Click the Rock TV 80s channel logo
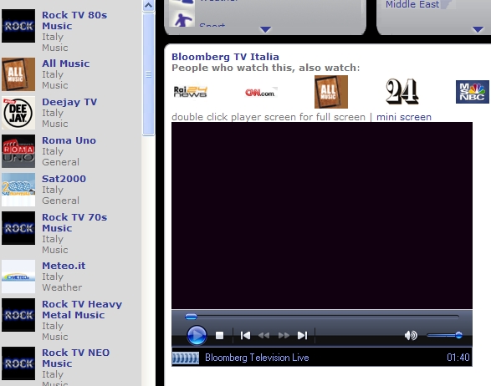 18,26
